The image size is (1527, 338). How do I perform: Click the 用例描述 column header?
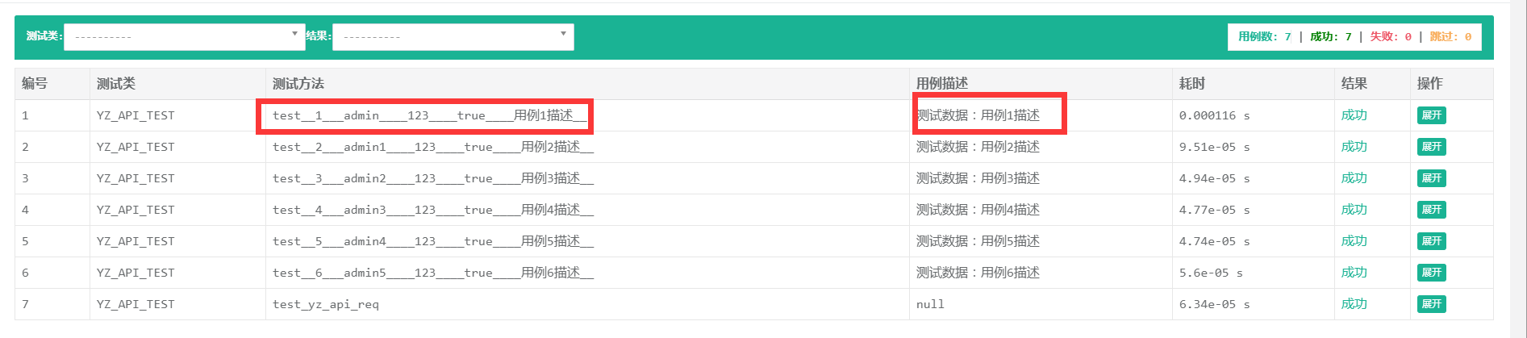(941, 84)
